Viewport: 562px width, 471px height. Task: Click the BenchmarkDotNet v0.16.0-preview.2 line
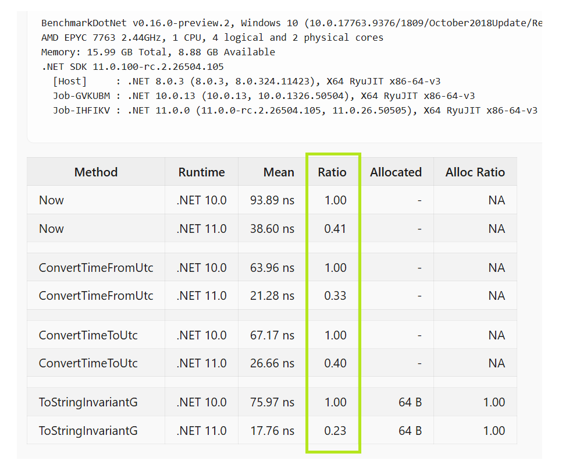[291, 23]
